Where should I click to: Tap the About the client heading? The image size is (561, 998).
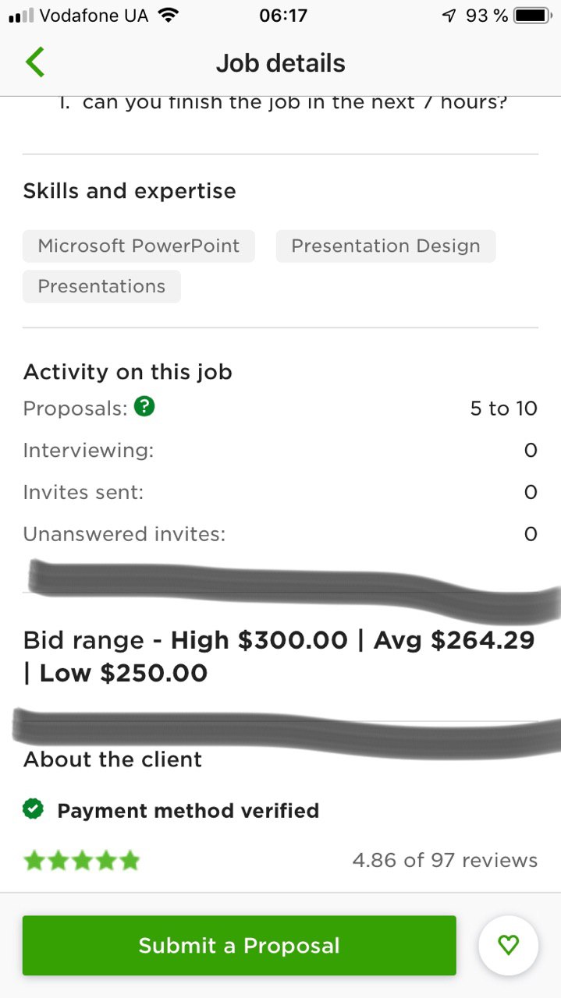(112, 759)
